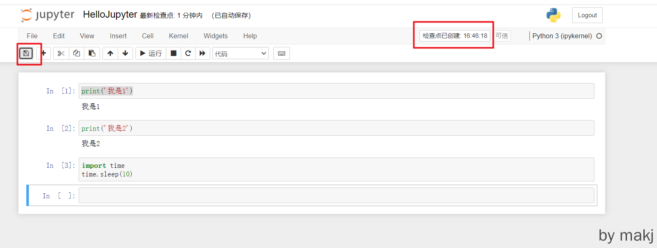
Task: Insert a cell below with plus icon
Action: (x=44, y=53)
